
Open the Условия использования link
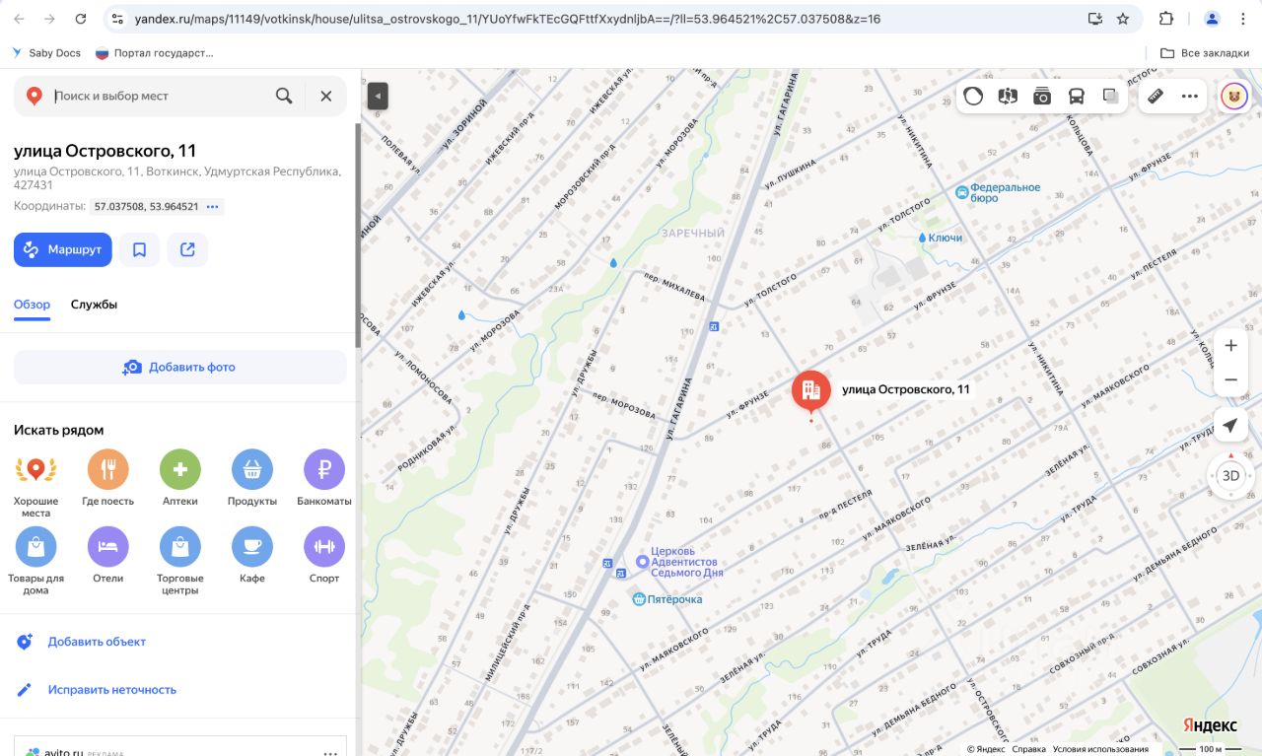tap(1100, 749)
